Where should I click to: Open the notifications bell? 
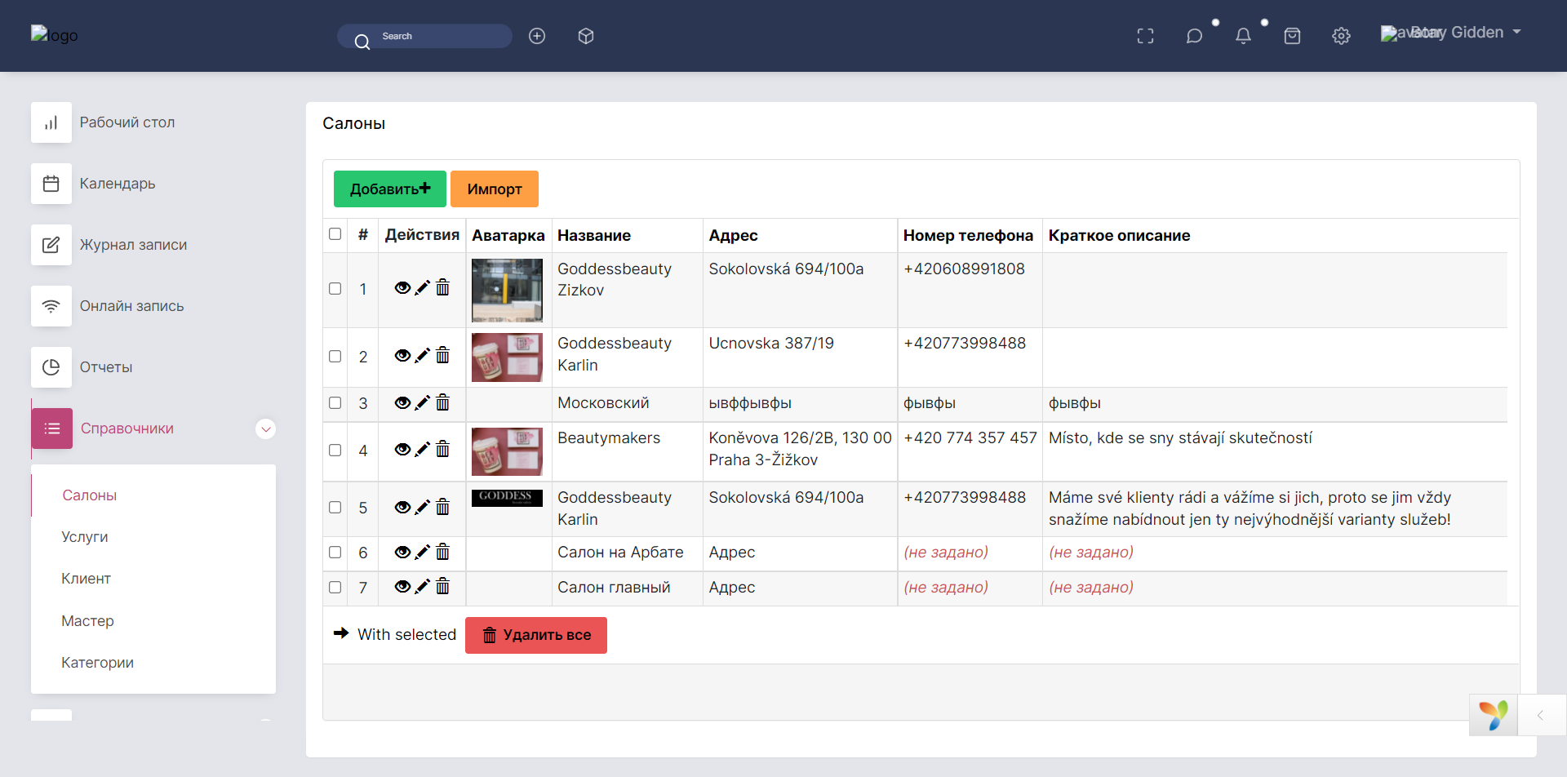click(1244, 36)
